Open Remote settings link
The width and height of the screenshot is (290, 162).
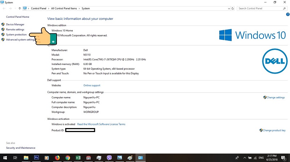coord(15,30)
